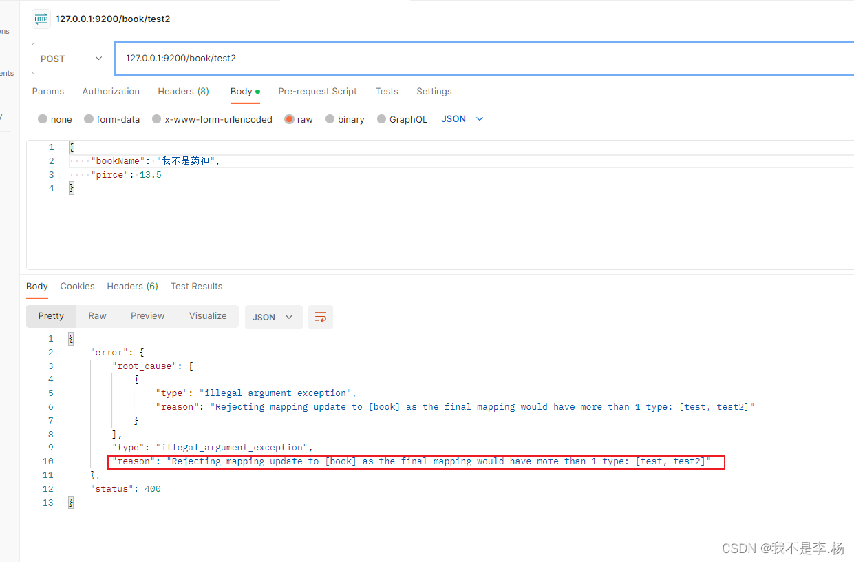Select the GraphQL body radio button

coord(382,119)
